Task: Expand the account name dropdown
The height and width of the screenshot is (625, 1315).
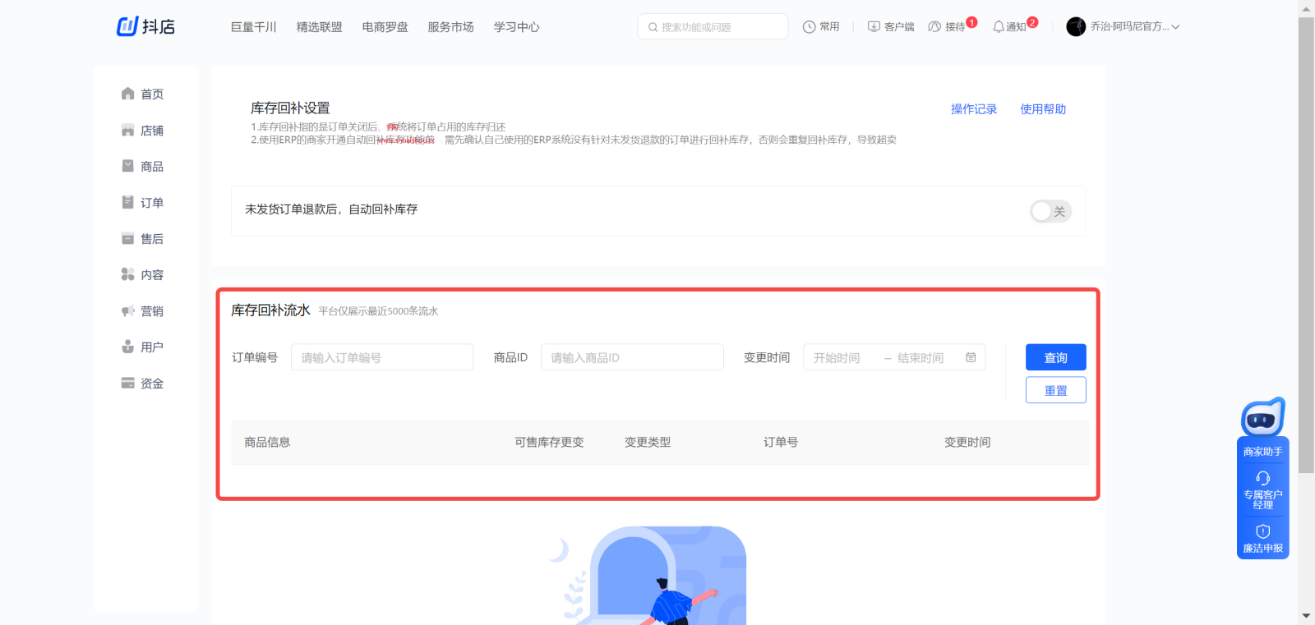Action: [1175, 27]
